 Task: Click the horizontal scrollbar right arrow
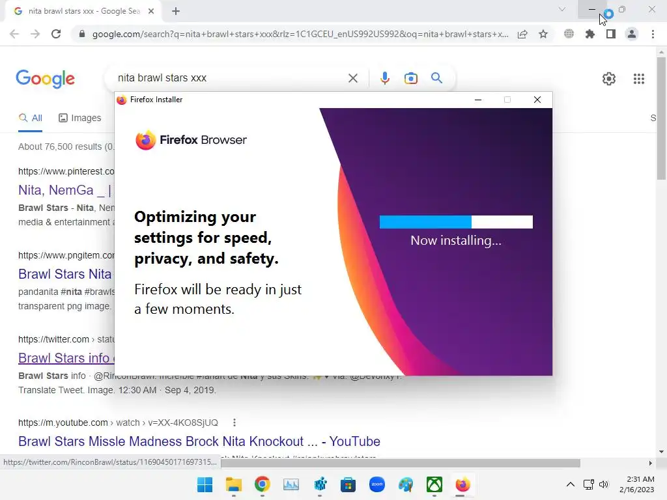pos(650,463)
